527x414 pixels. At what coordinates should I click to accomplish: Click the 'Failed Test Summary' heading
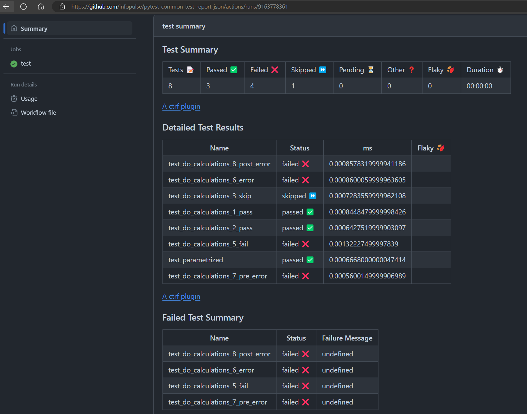[203, 317]
